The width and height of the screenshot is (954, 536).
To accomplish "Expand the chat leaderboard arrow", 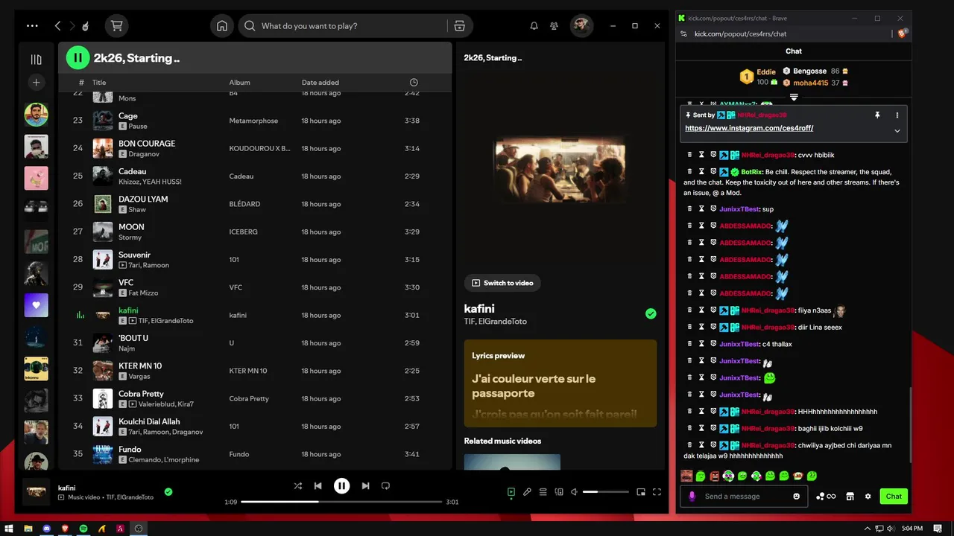I will [x=794, y=98].
